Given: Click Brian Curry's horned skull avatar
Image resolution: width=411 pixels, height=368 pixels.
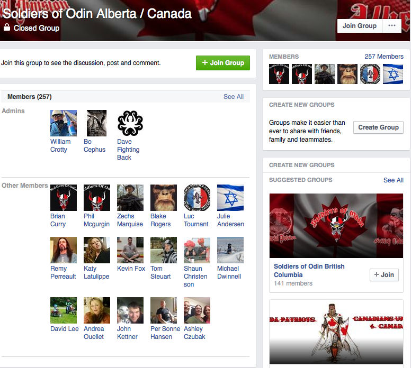Looking at the screenshot, I should 64,198.
